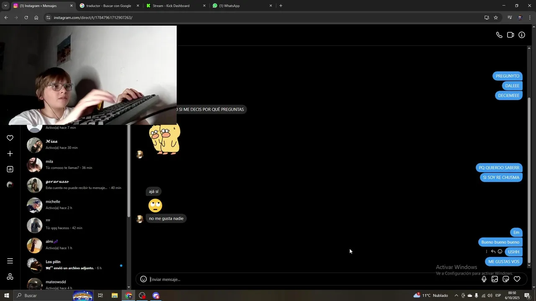
Task: Click the conversation list scrollbar
Action: coord(129,171)
